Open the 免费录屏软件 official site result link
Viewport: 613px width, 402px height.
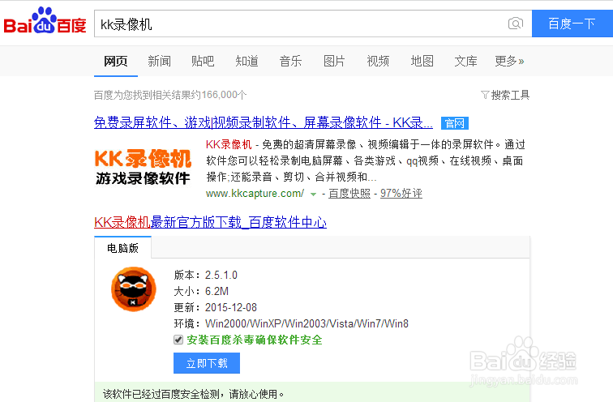[x=263, y=122]
